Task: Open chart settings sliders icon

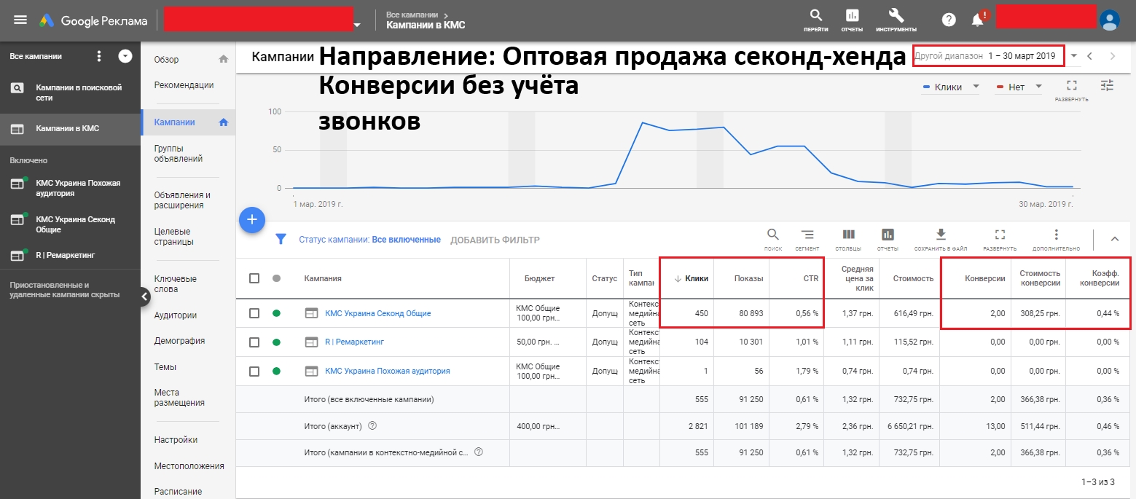Action: coord(1108,85)
